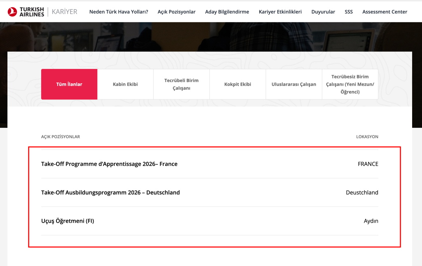Go to the Duyurular section
422x266 pixels.
point(323,12)
